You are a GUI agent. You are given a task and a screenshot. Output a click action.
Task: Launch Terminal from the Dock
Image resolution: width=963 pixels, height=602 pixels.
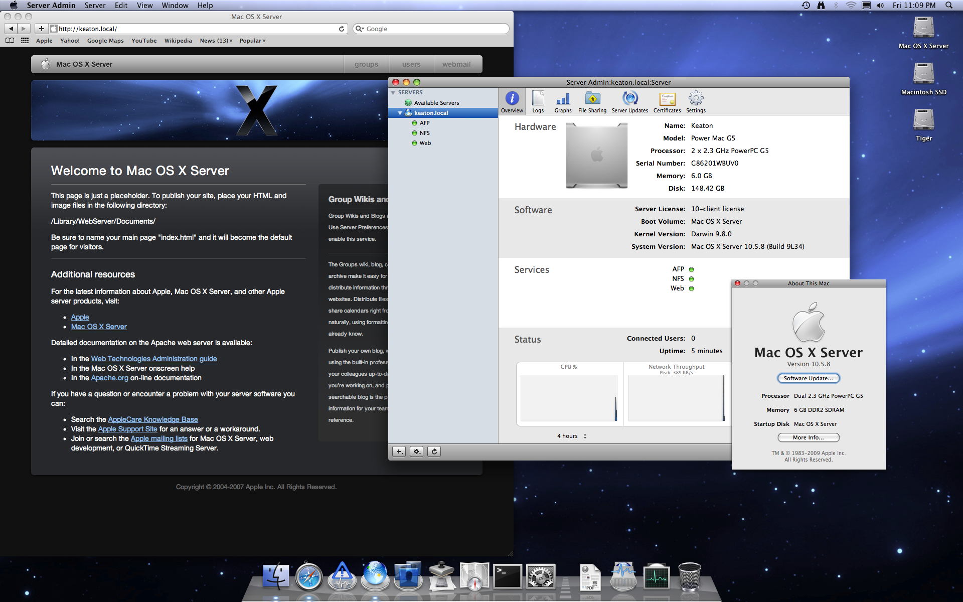click(x=507, y=577)
